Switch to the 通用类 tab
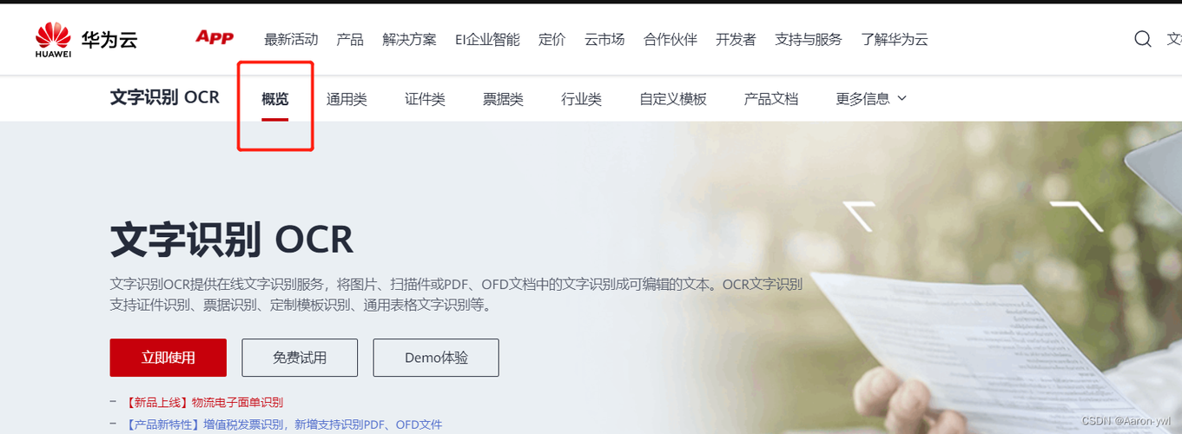This screenshot has height=434, width=1182. [x=347, y=99]
